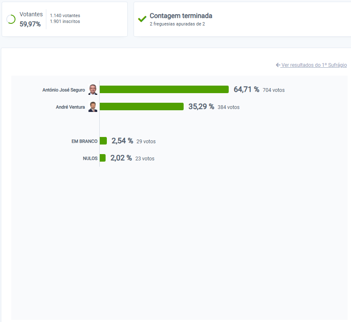The image size is (351, 322).
Task: Select the André Ventura name label
Action: click(x=70, y=107)
